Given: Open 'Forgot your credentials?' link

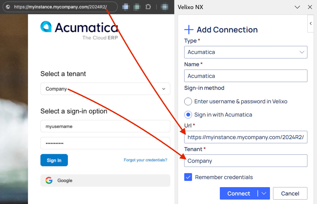Looking at the screenshot, I should coord(145,160).
